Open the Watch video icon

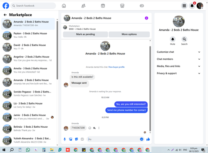pos(103,6)
